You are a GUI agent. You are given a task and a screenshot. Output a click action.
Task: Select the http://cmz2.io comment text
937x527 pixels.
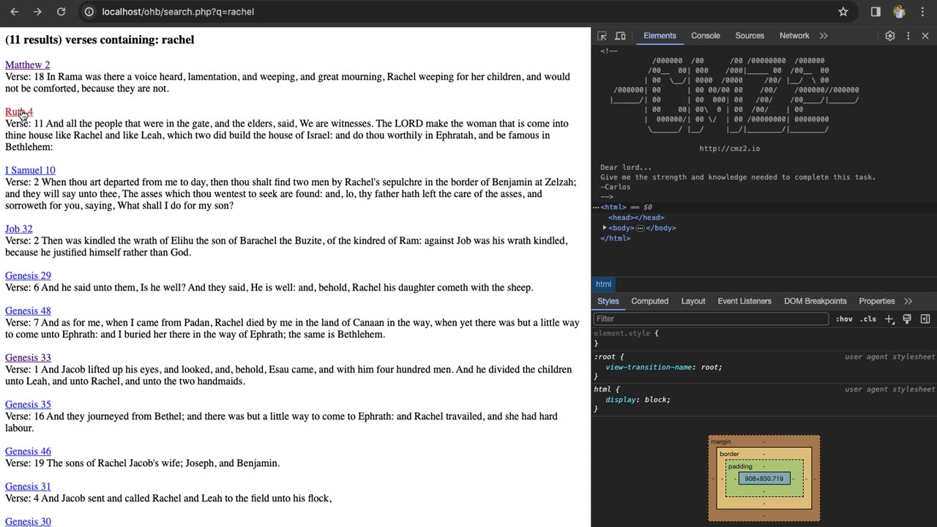(729, 149)
